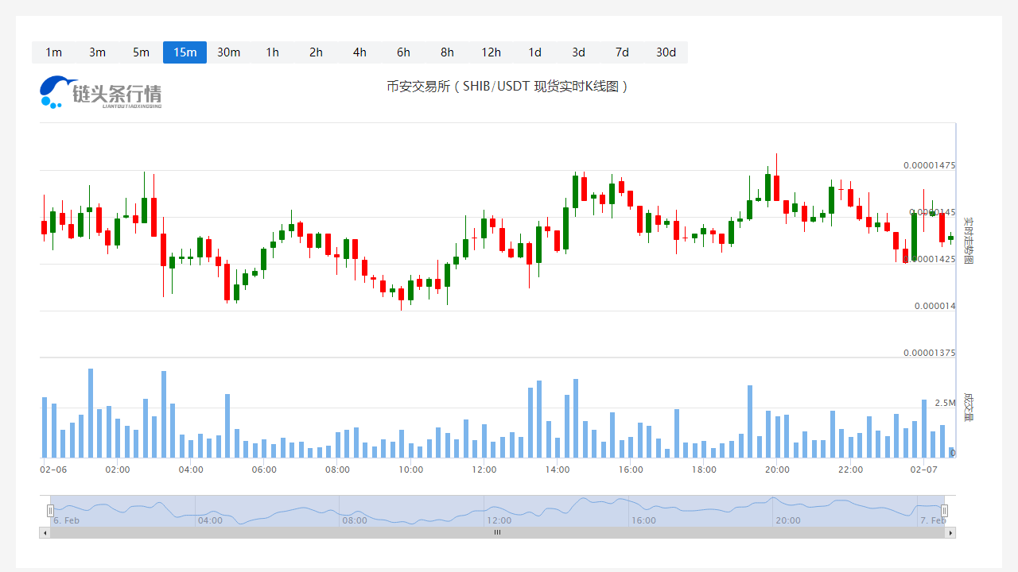The height and width of the screenshot is (572, 1018).
Task: Click the right arrow of the navigator scrollbar
Action: (x=950, y=533)
